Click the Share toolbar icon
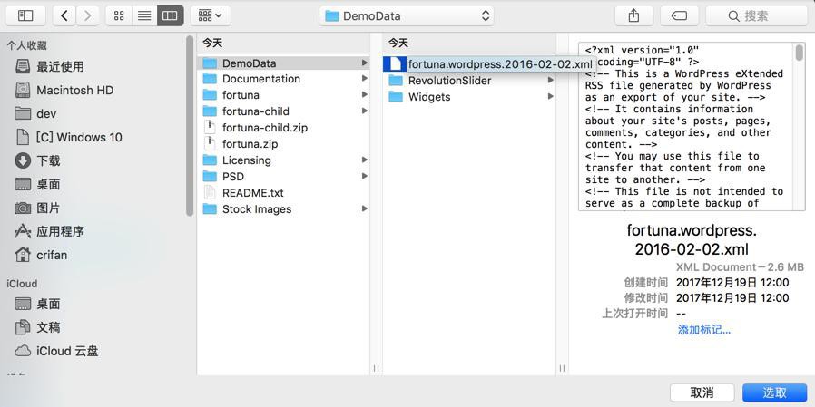815x407 pixels. click(633, 15)
